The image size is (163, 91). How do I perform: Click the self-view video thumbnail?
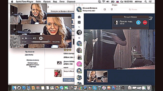tap(97, 77)
